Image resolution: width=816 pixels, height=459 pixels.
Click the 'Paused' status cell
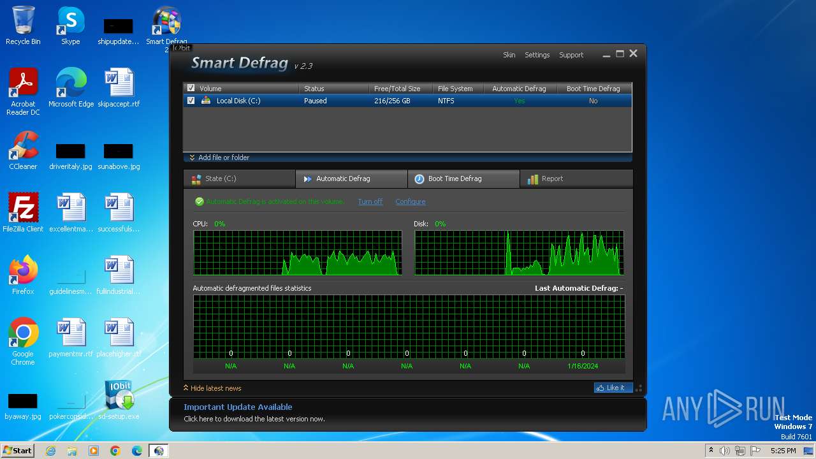(x=316, y=101)
